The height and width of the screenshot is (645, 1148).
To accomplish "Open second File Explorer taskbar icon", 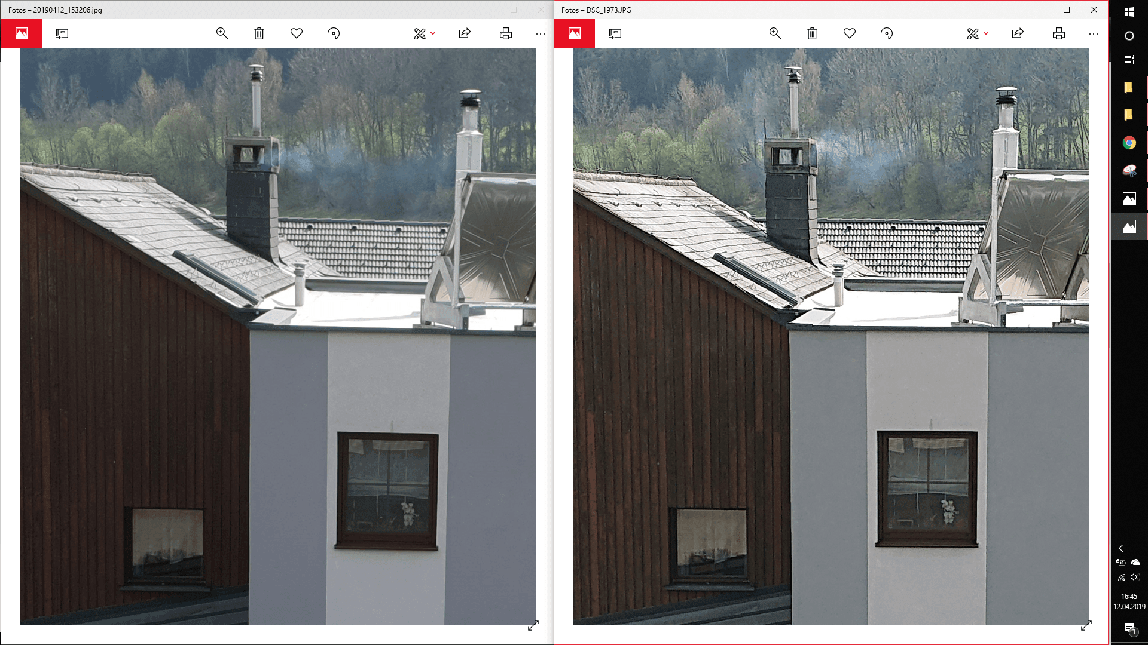I will [1129, 115].
